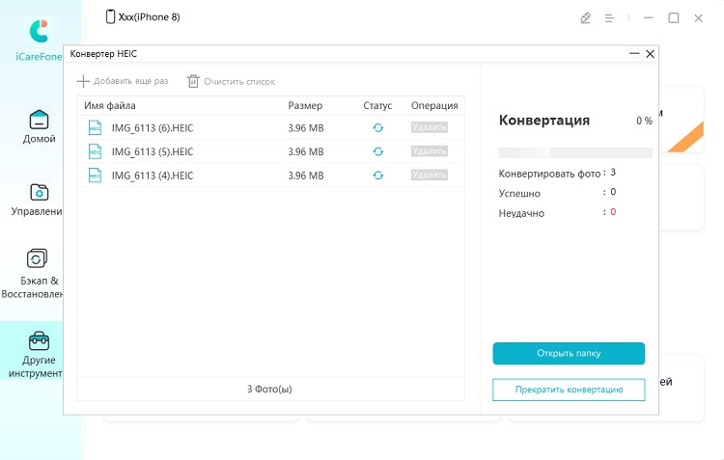
Task: Click the edit pencil icon in title bar
Action: pyautogui.click(x=586, y=18)
